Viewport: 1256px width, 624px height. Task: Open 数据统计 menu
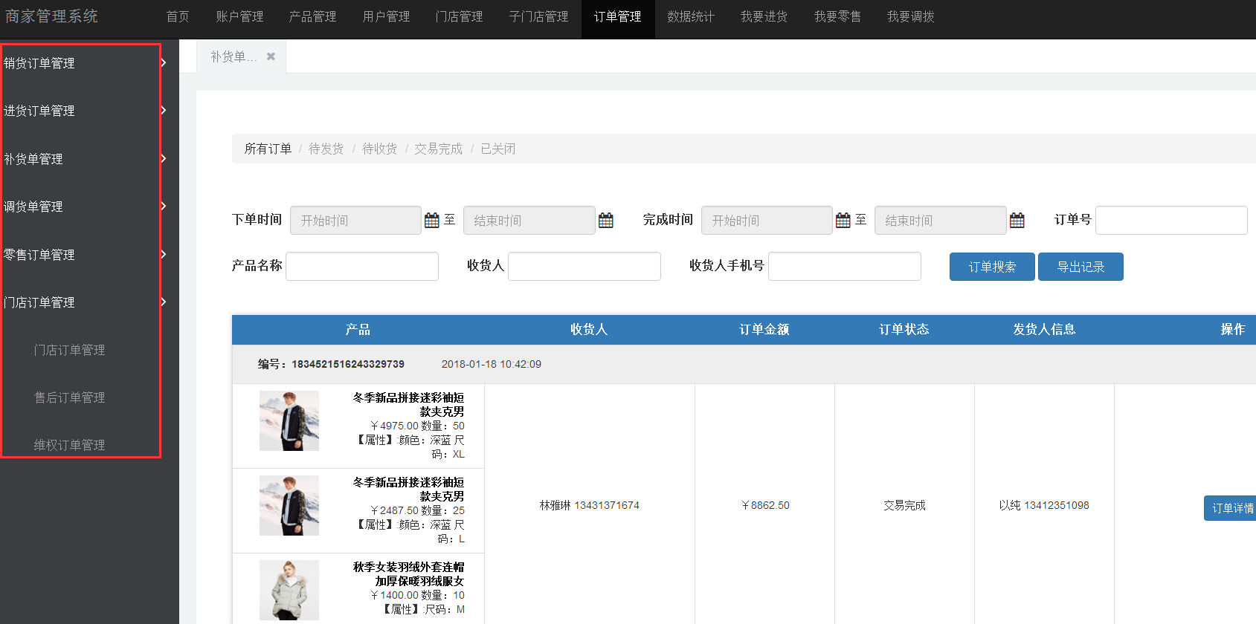pos(691,16)
